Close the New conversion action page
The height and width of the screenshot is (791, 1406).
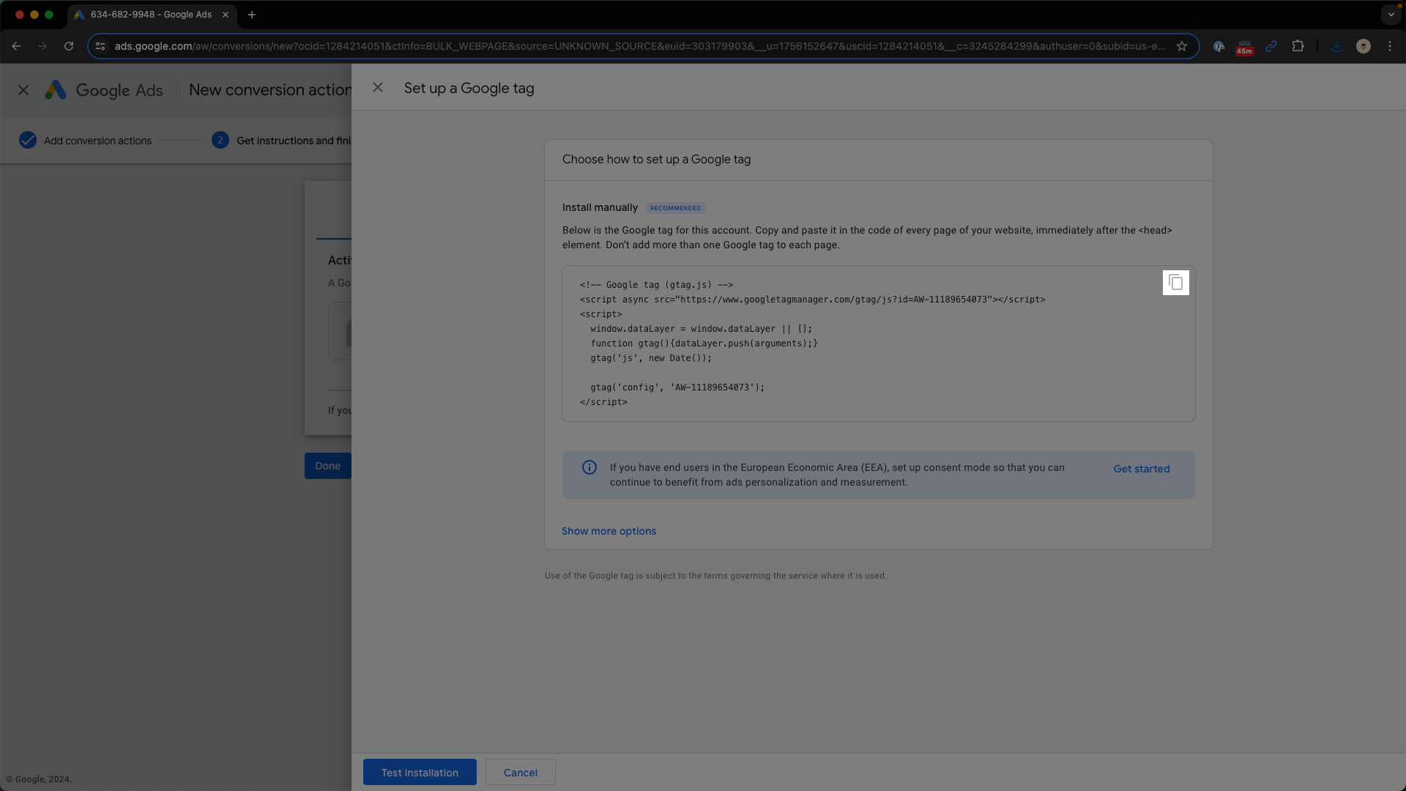[x=23, y=90]
